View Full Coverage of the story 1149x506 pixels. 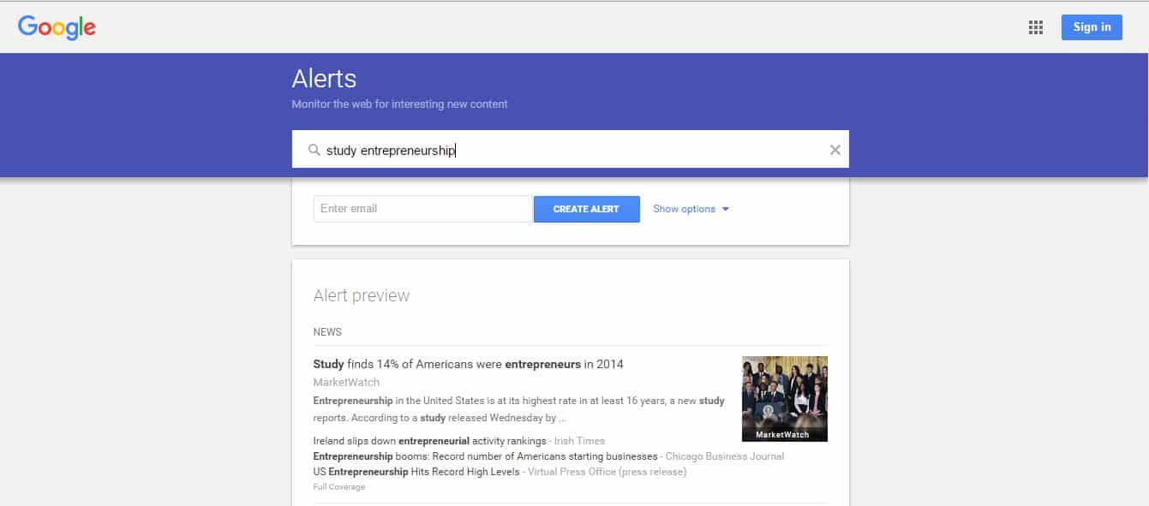(x=339, y=487)
